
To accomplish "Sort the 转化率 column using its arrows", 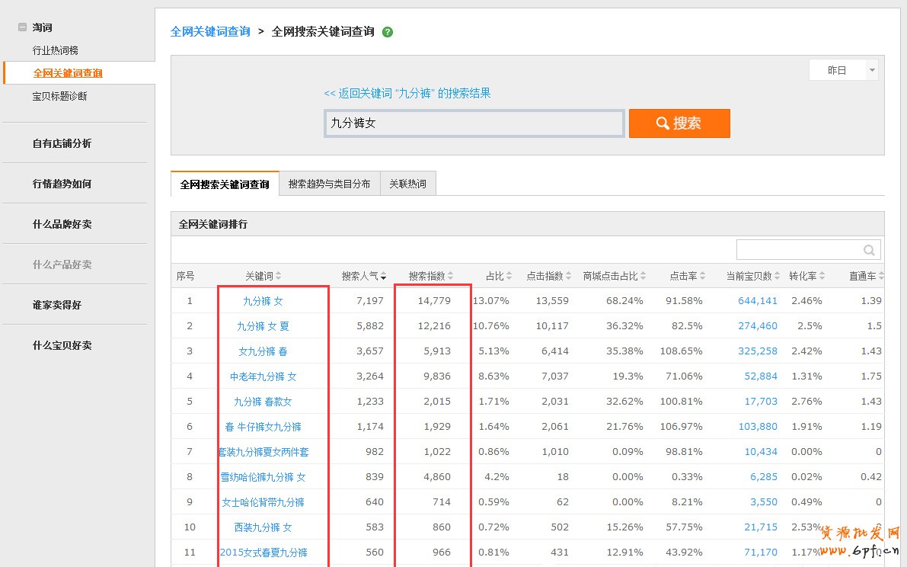I will (822, 275).
